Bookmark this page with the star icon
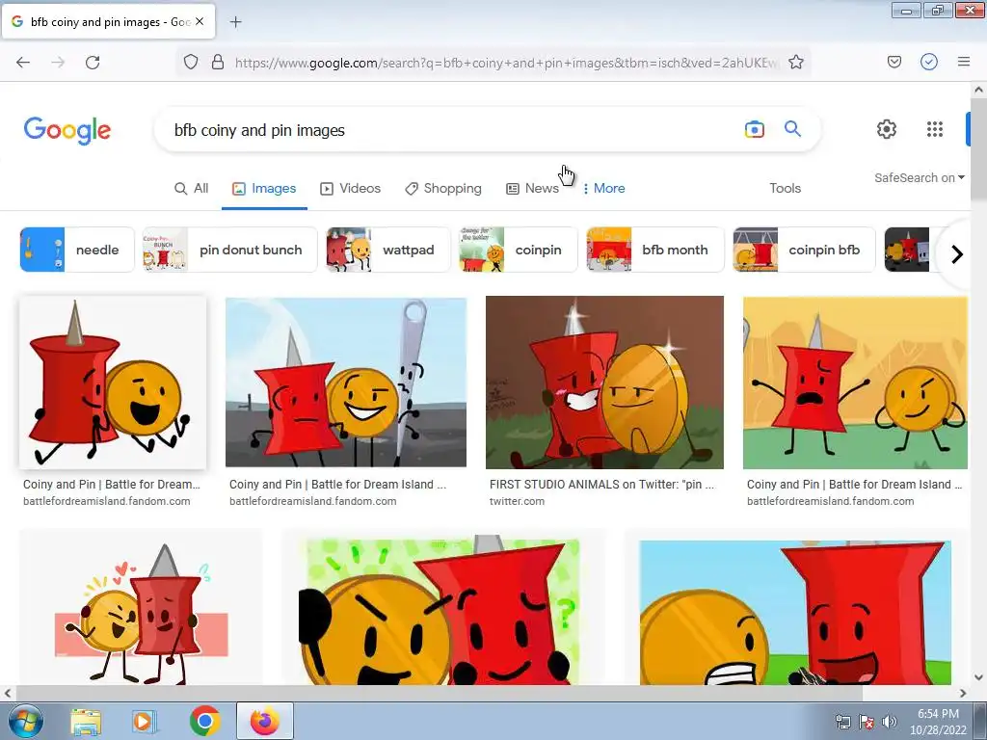This screenshot has height=740, width=987. pos(795,62)
